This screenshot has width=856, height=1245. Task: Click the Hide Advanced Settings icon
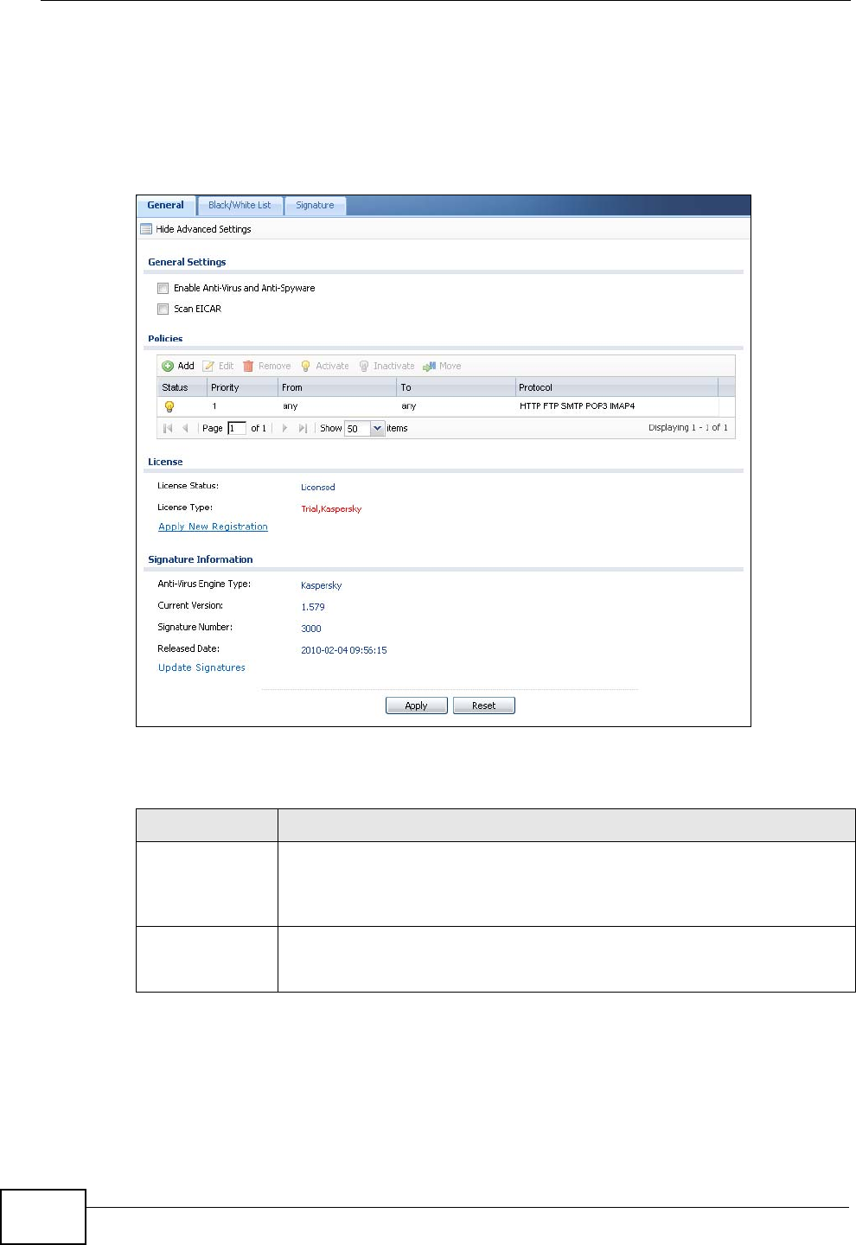pyautogui.click(x=146, y=229)
